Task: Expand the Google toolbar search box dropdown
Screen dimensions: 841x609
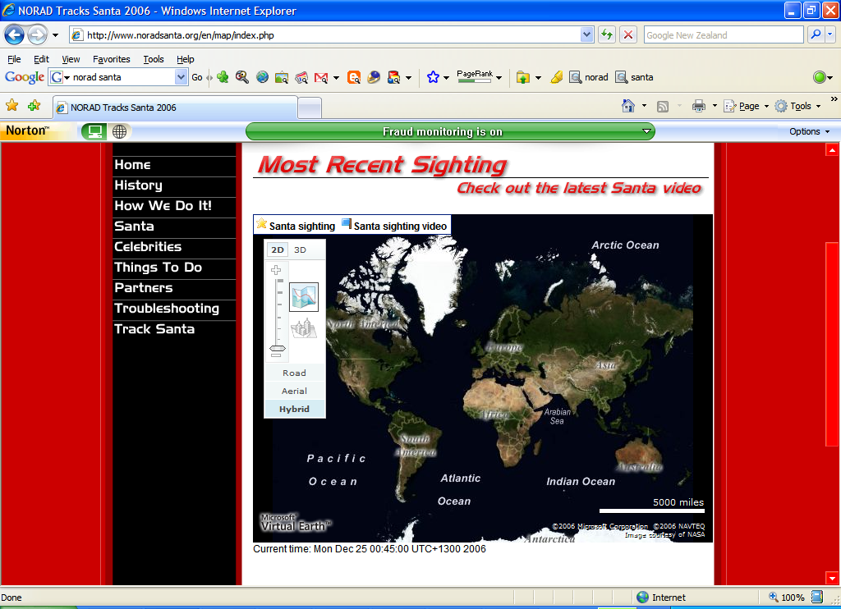Action: point(181,77)
